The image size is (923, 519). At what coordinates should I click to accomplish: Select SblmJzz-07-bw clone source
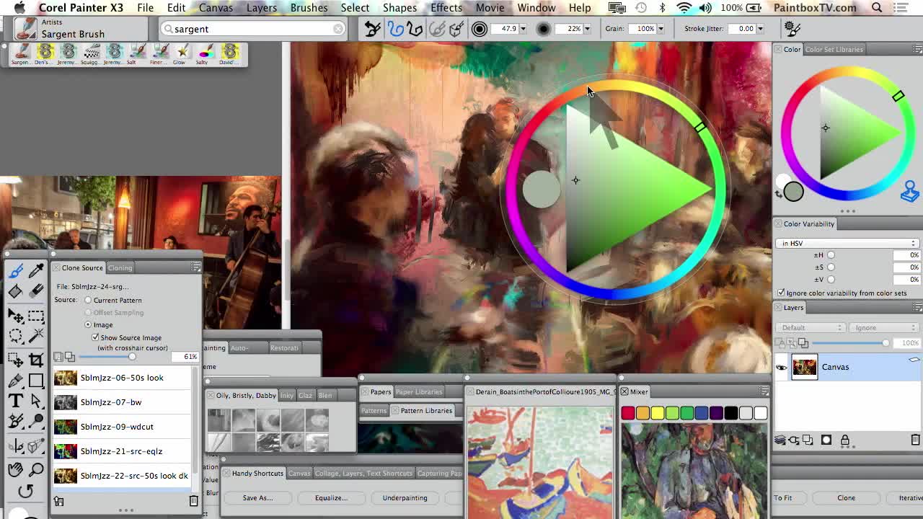coord(123,402)
